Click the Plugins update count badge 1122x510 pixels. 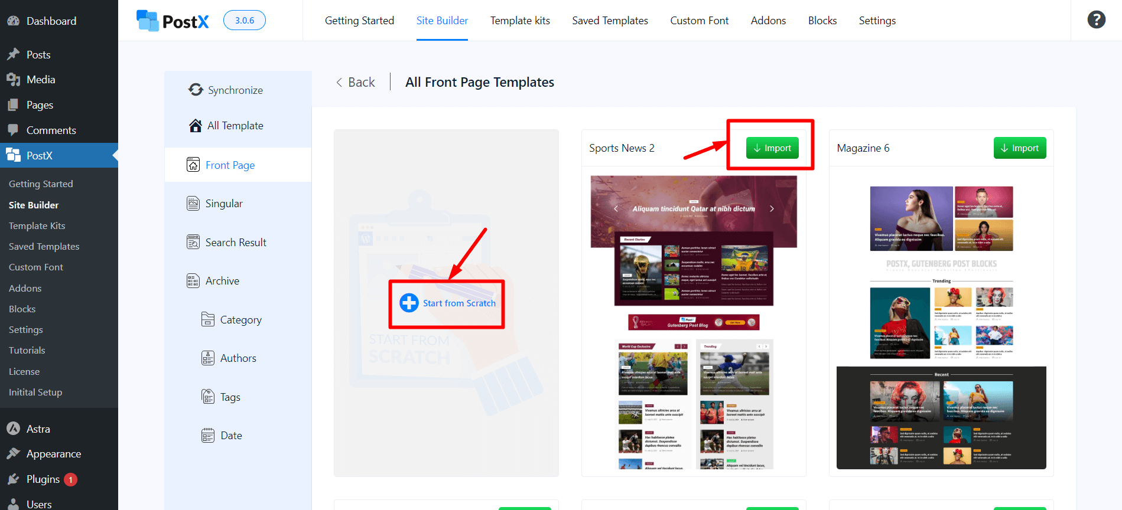coord(70,479)
